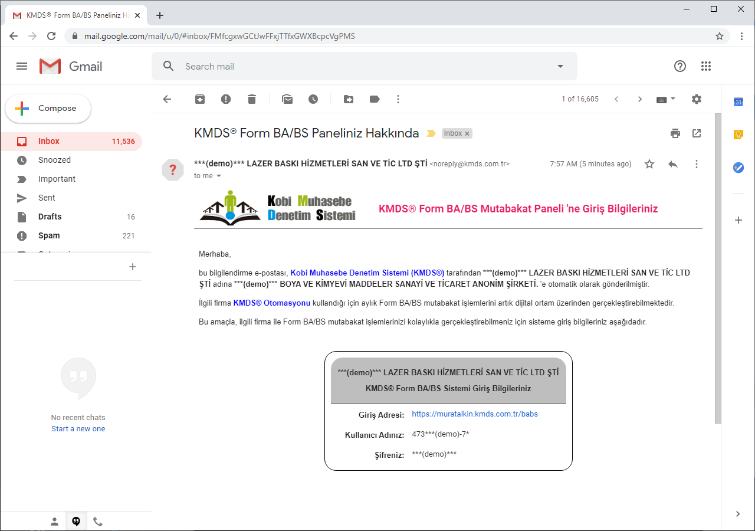Delete this email with trash icon
755x531 pixels.
(252, 99)
